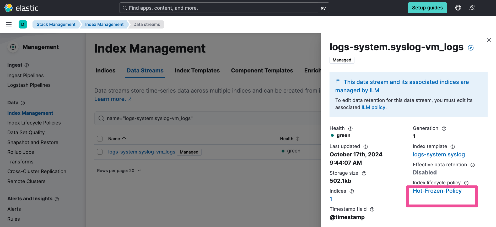The width and height of the screenshot is (496, 227).
Task: Open the logs-system.syslog index template link
Action: [x=439, y=155]
